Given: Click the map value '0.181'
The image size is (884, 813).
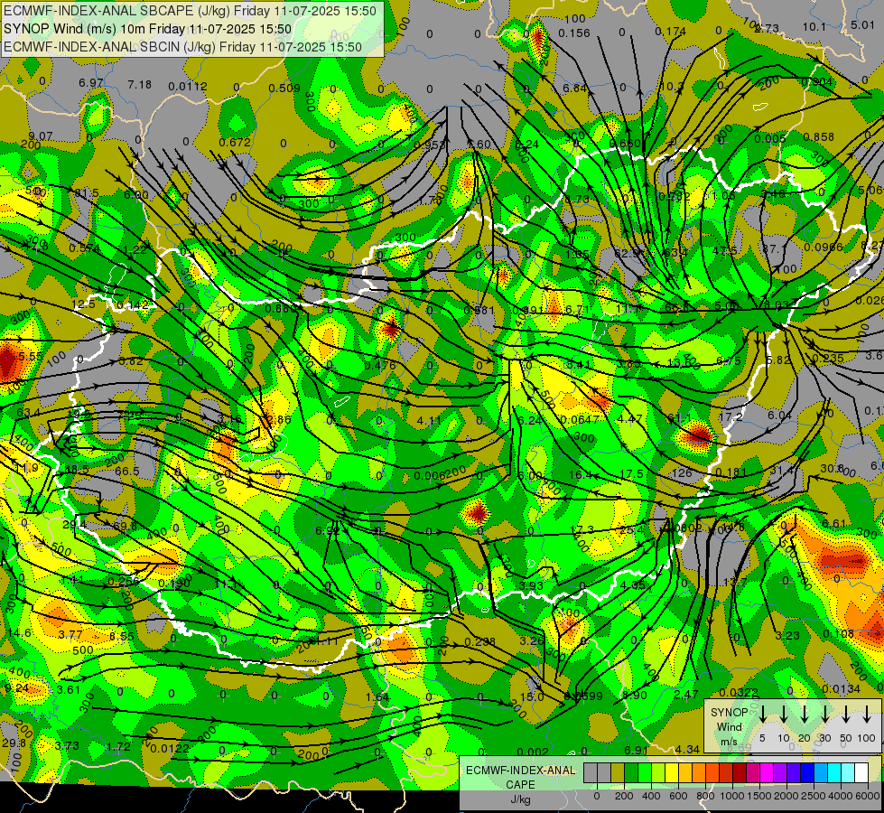Looking at the screenshot, I should 730,472.
